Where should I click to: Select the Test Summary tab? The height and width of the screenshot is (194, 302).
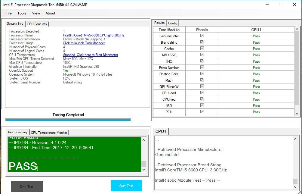(17, 132)
